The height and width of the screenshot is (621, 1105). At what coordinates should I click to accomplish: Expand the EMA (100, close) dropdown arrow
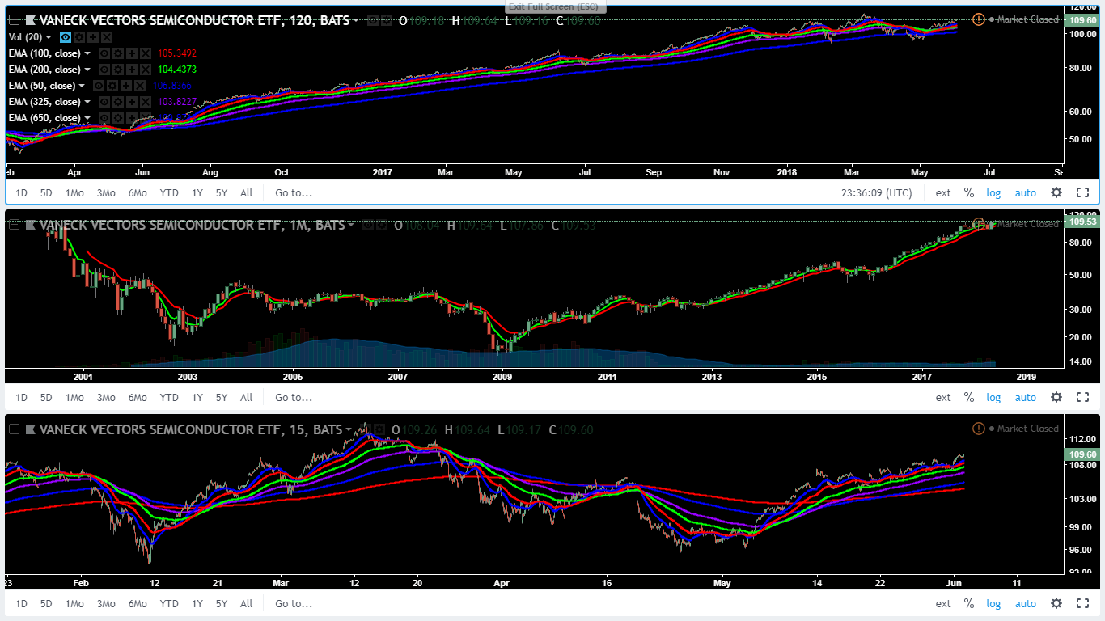(87, 53)
